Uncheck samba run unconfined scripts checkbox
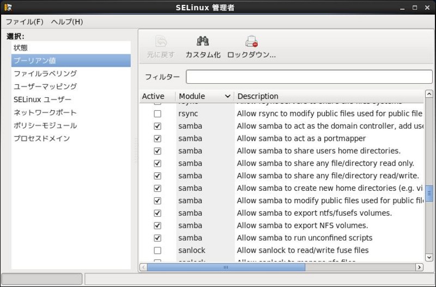The image size is (436, 287). pos(158,238)
